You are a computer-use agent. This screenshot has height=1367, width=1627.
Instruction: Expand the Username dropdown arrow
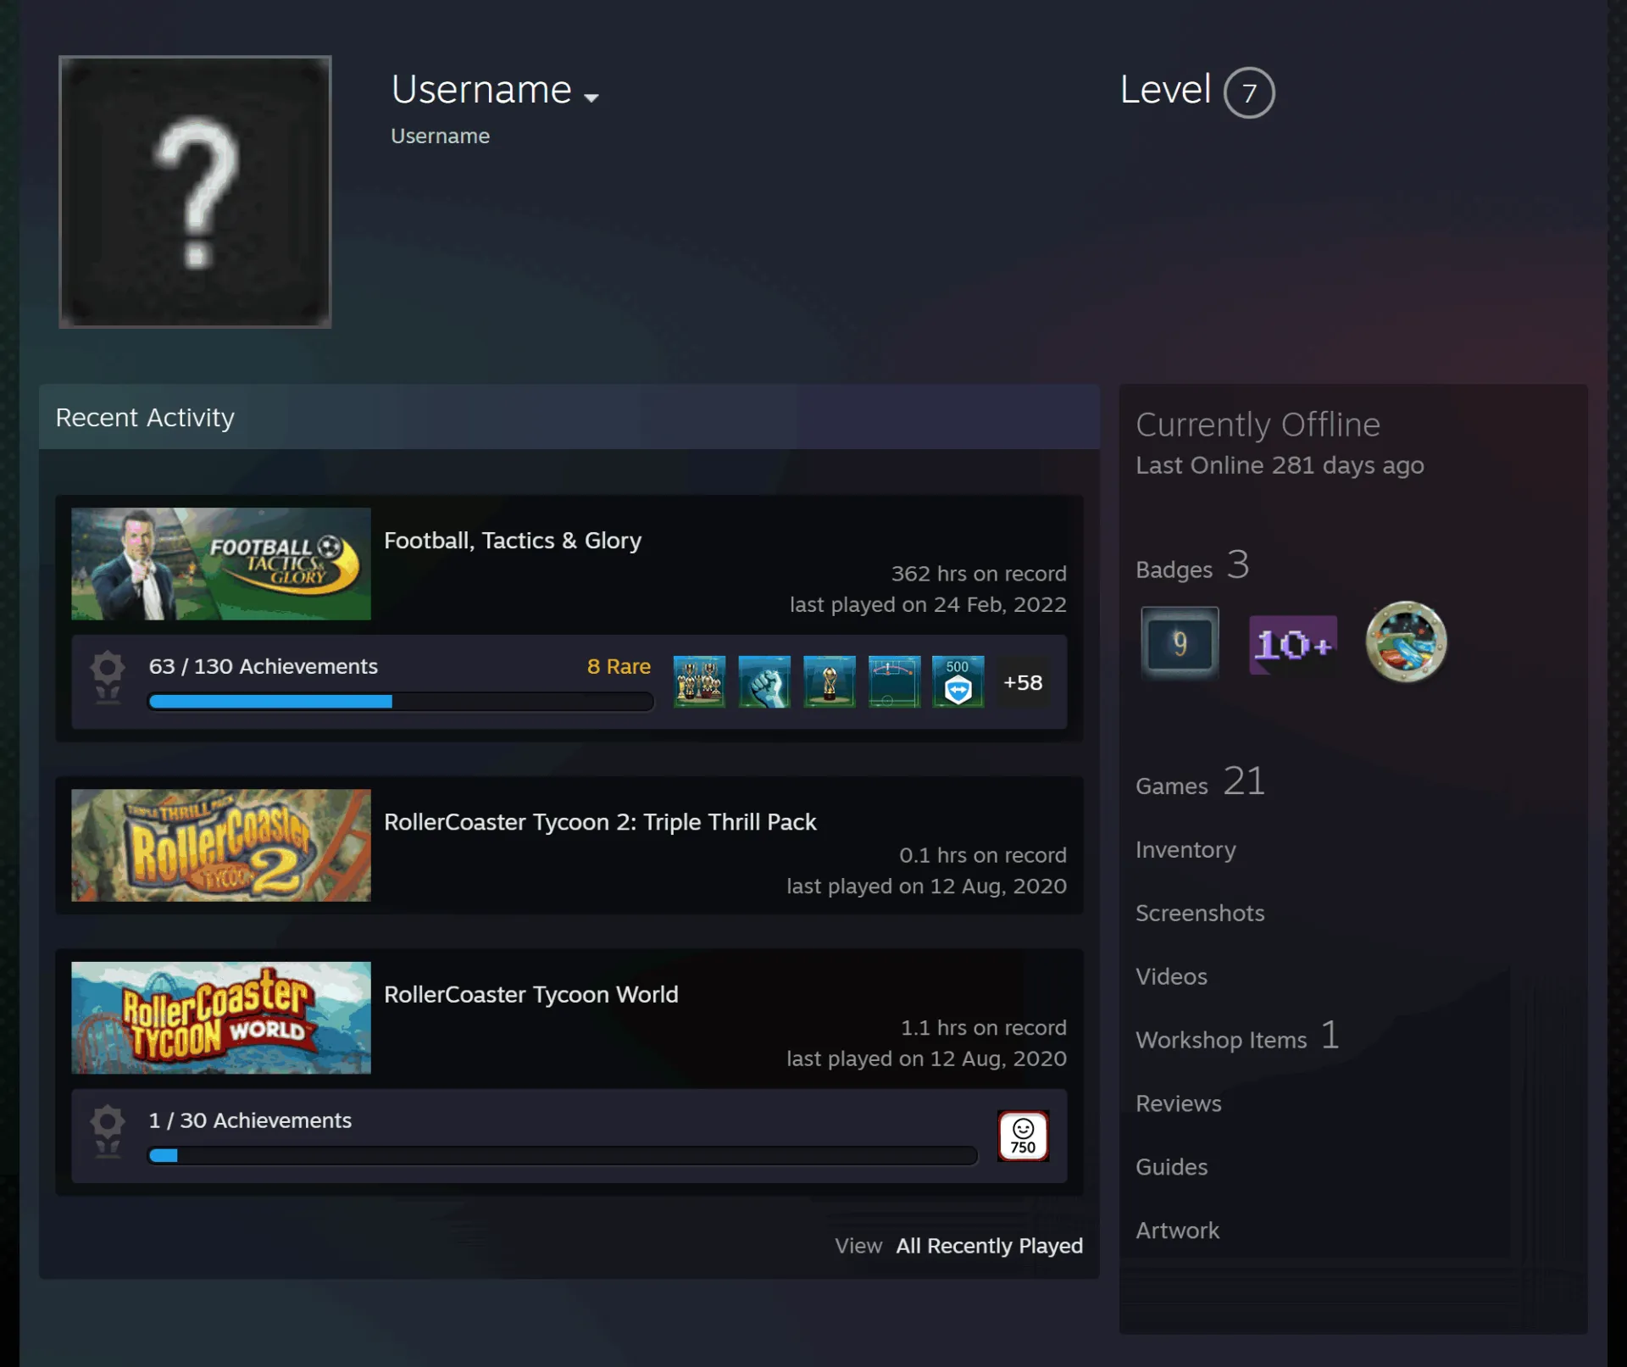tap(591, 97)
